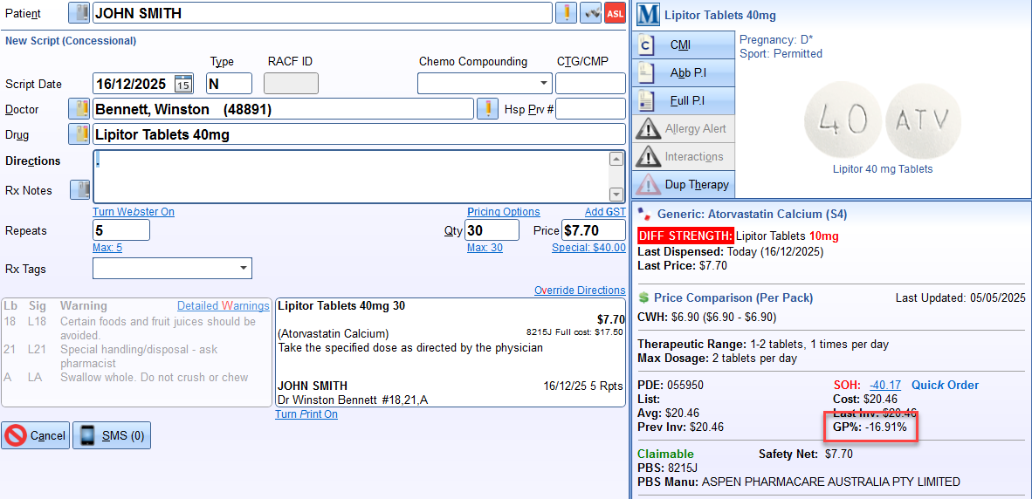
Task: Click the handshake icon beside patient name
Action: tap(591, 13)
